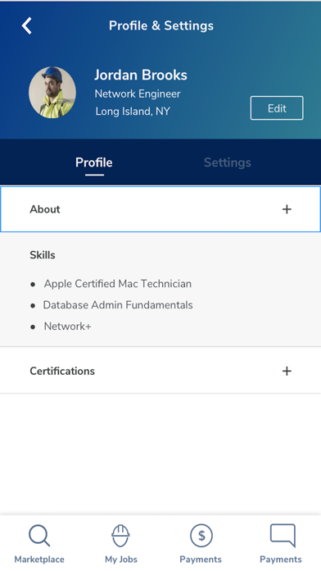Screen dimensions: 321x571
Task: Open Marketplace via magnifier icon
Action: (x=39, y=536)
